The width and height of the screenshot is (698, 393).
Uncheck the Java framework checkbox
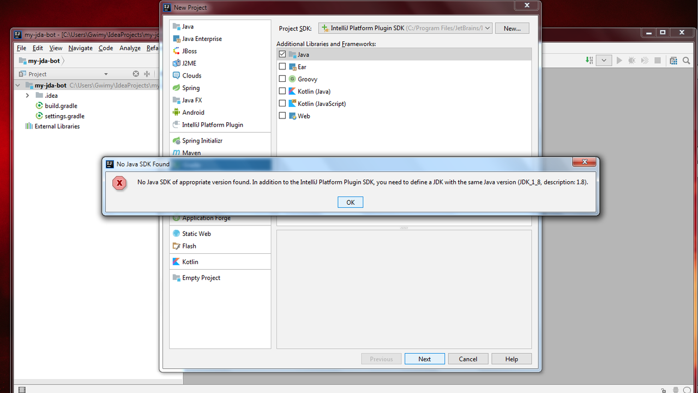[282, 55]
